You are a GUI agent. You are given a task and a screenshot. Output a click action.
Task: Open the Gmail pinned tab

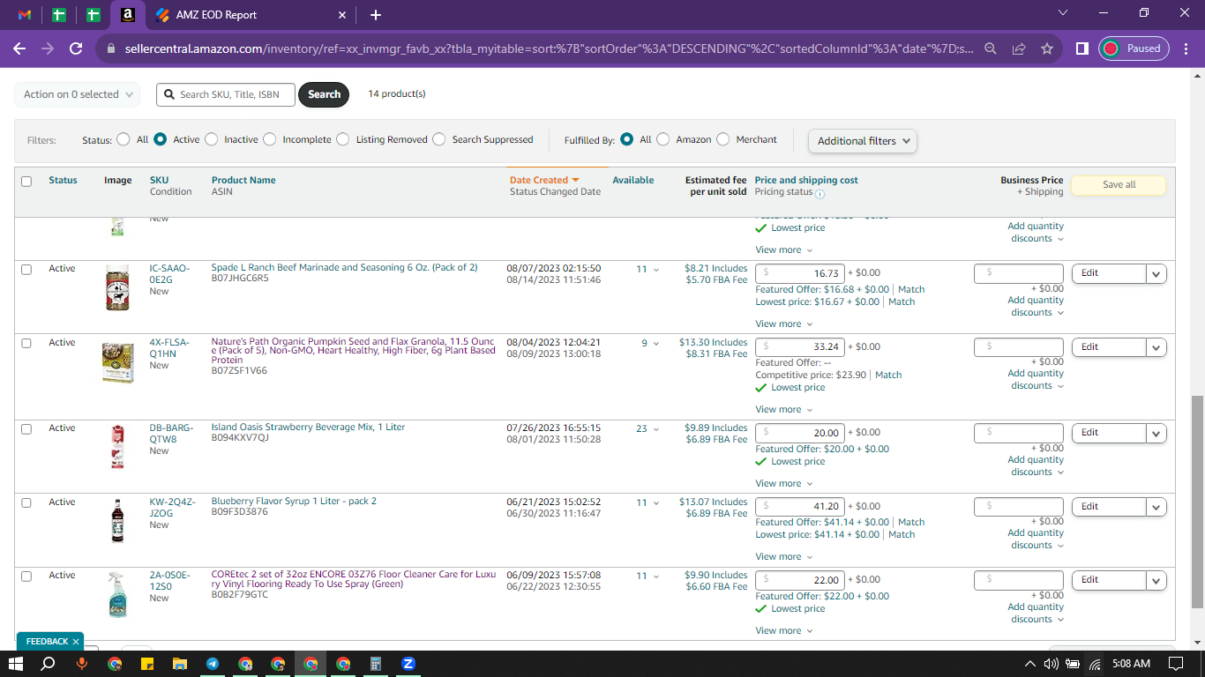coord(25,15)
